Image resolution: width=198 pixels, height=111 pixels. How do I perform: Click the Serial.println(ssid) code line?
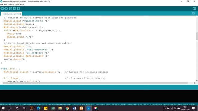[x=19, y=24]
